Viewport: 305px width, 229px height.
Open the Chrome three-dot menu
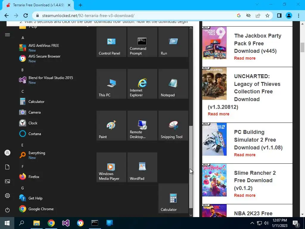click(x=298, y=16)
